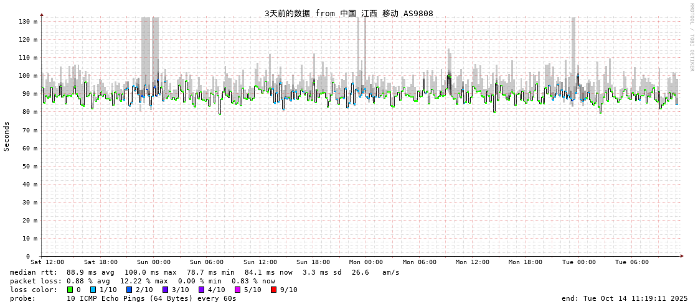Click the arrowhead atop the y-axis
The width and height of the screenshot is (698, 307).
(x=42, y=14)
